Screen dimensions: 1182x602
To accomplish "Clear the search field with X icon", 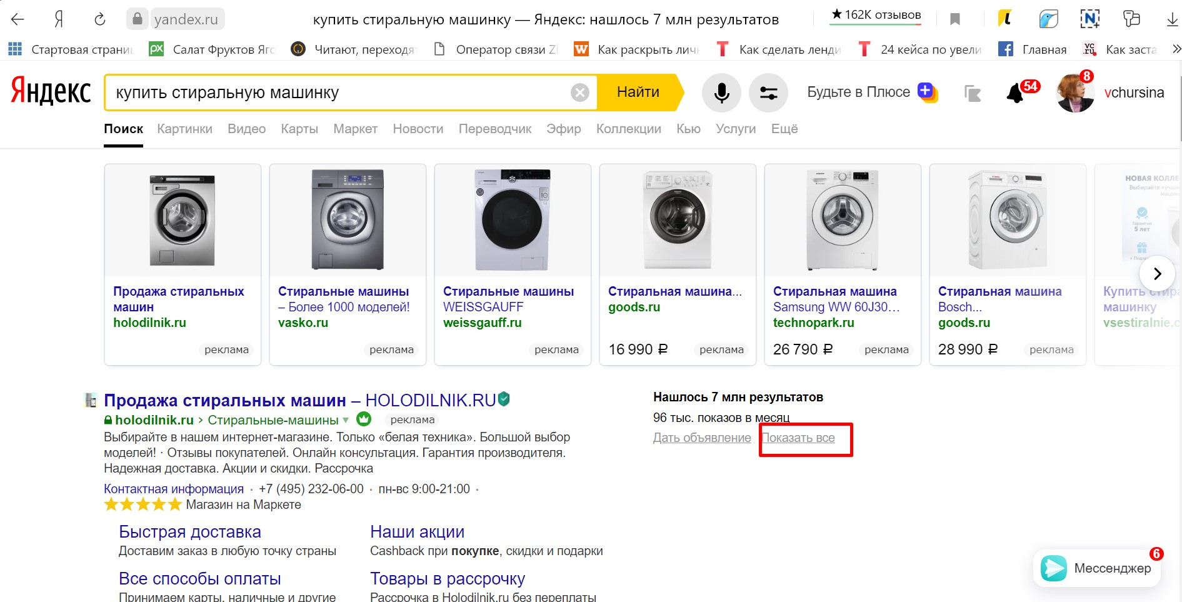I will [x=580, y=93].
